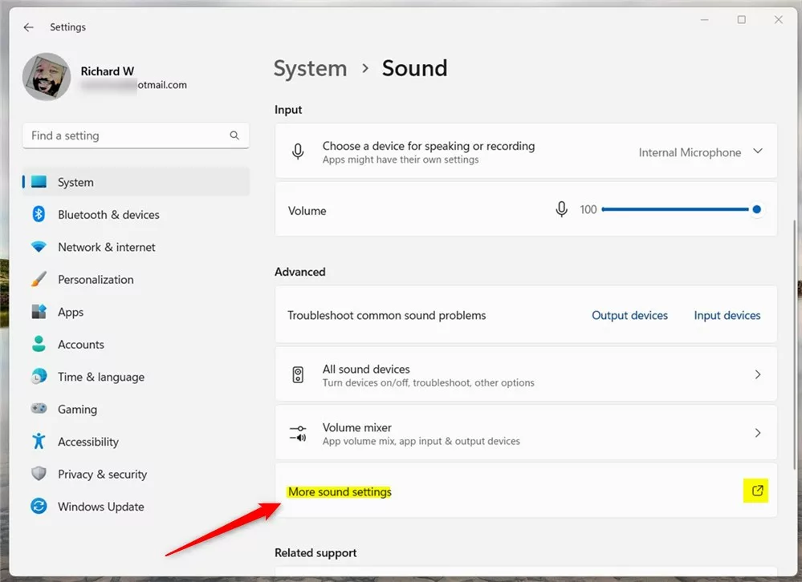The width and height of the screenshot is (802, 582).
Task: Open More sound settings external link icon
Action: tap(756, 490)
